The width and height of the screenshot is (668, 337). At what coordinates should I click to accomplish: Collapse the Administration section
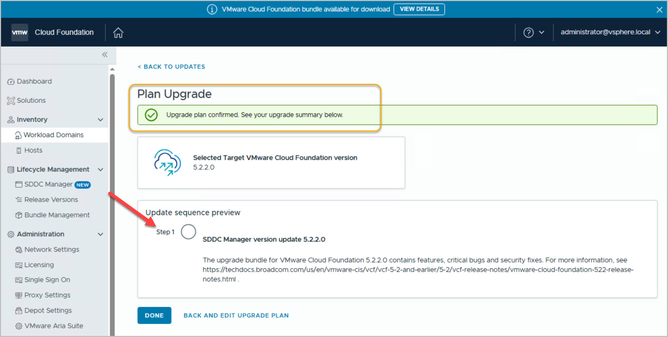click(101, 234)
